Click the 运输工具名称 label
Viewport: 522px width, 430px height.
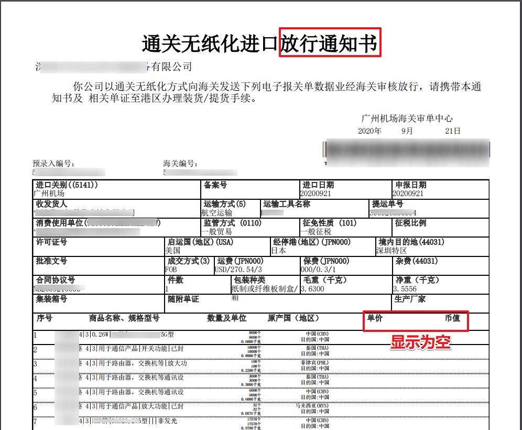click(x=287, y=204)
